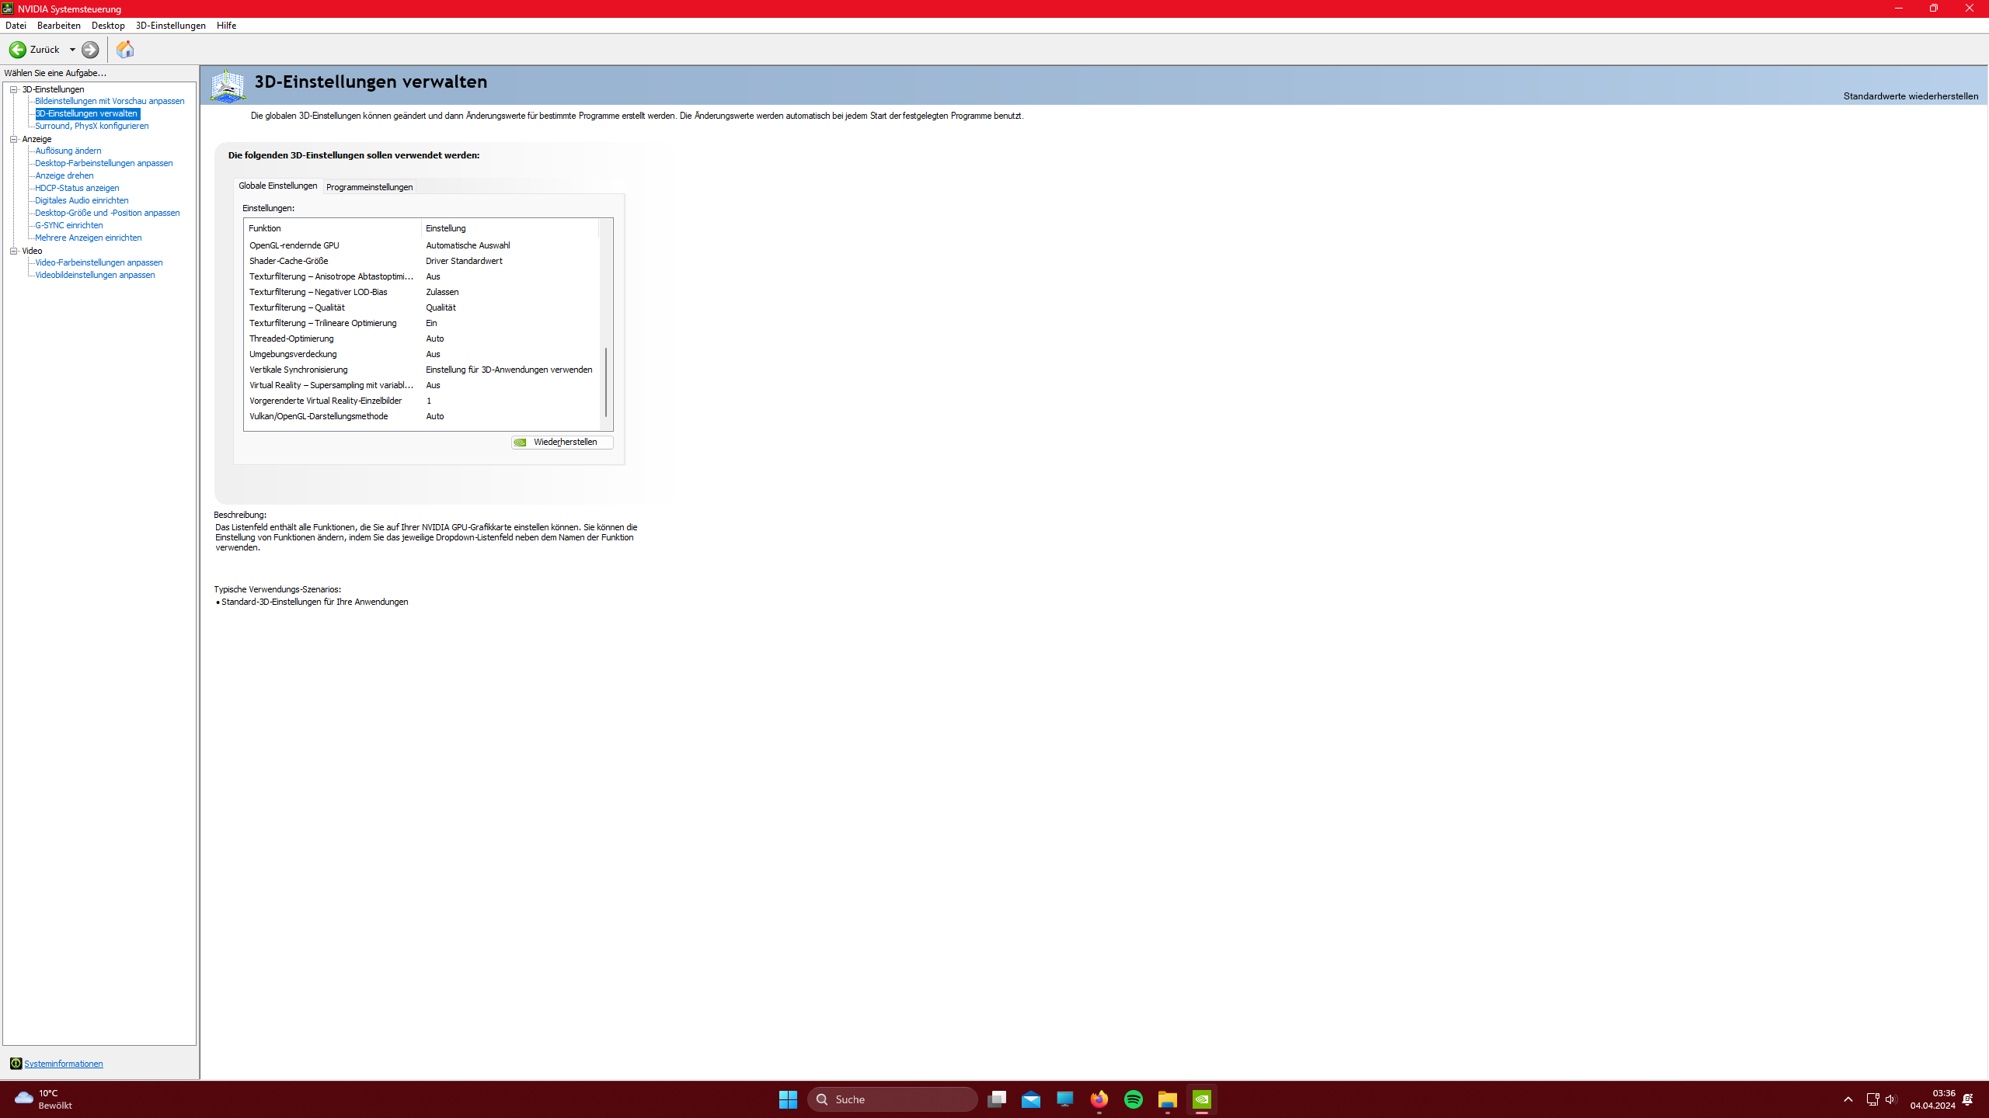Open G-SYNC einrichten in sidebar

(68, 225)
